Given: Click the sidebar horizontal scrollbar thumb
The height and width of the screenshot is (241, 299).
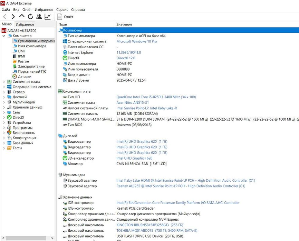Looking at the screenshot, I should click(26, 238).
